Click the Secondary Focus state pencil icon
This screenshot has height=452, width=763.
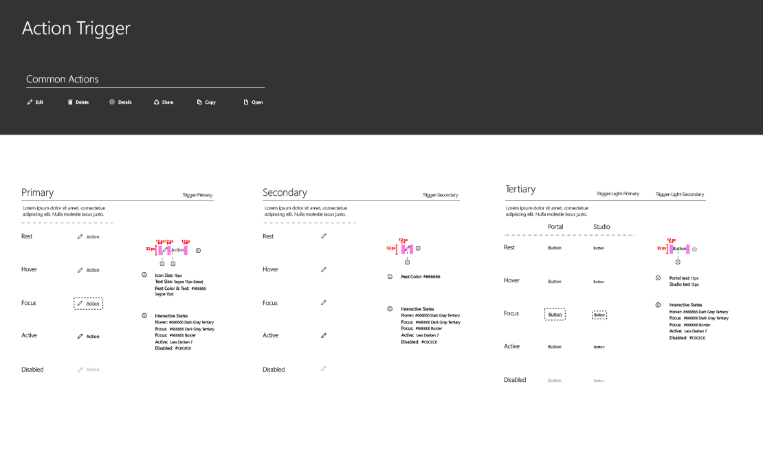[324, 303]
